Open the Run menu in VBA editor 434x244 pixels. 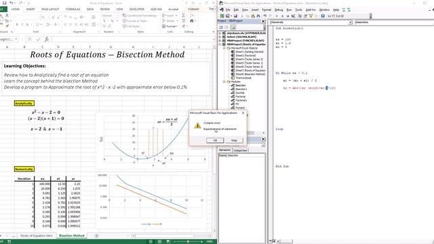[289, 9]
